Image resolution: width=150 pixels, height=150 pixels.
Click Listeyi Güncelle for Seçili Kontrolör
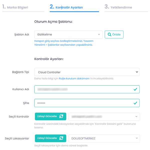pyautogui.click(x=47, y=116)
